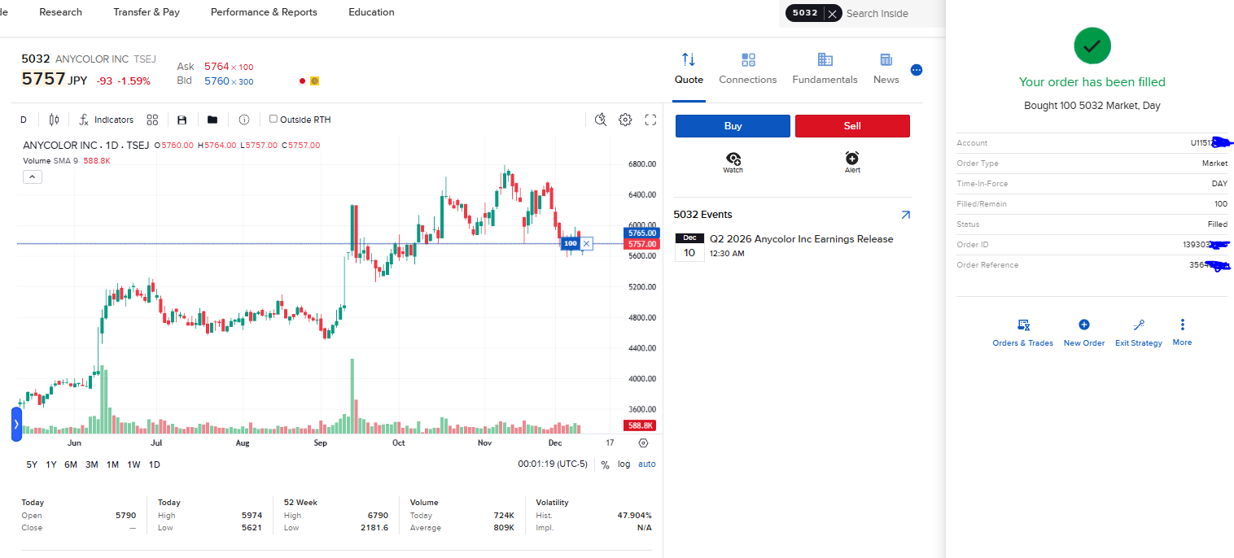Start a New Order
Screen dimensions: 1234x558
click(x=1083, y=333)
